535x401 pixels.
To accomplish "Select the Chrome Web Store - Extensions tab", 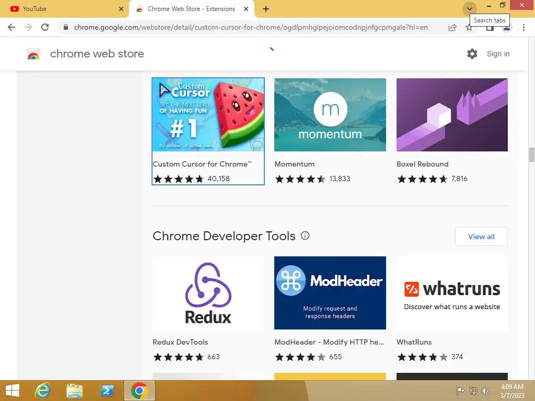I will tap(192, 9).
